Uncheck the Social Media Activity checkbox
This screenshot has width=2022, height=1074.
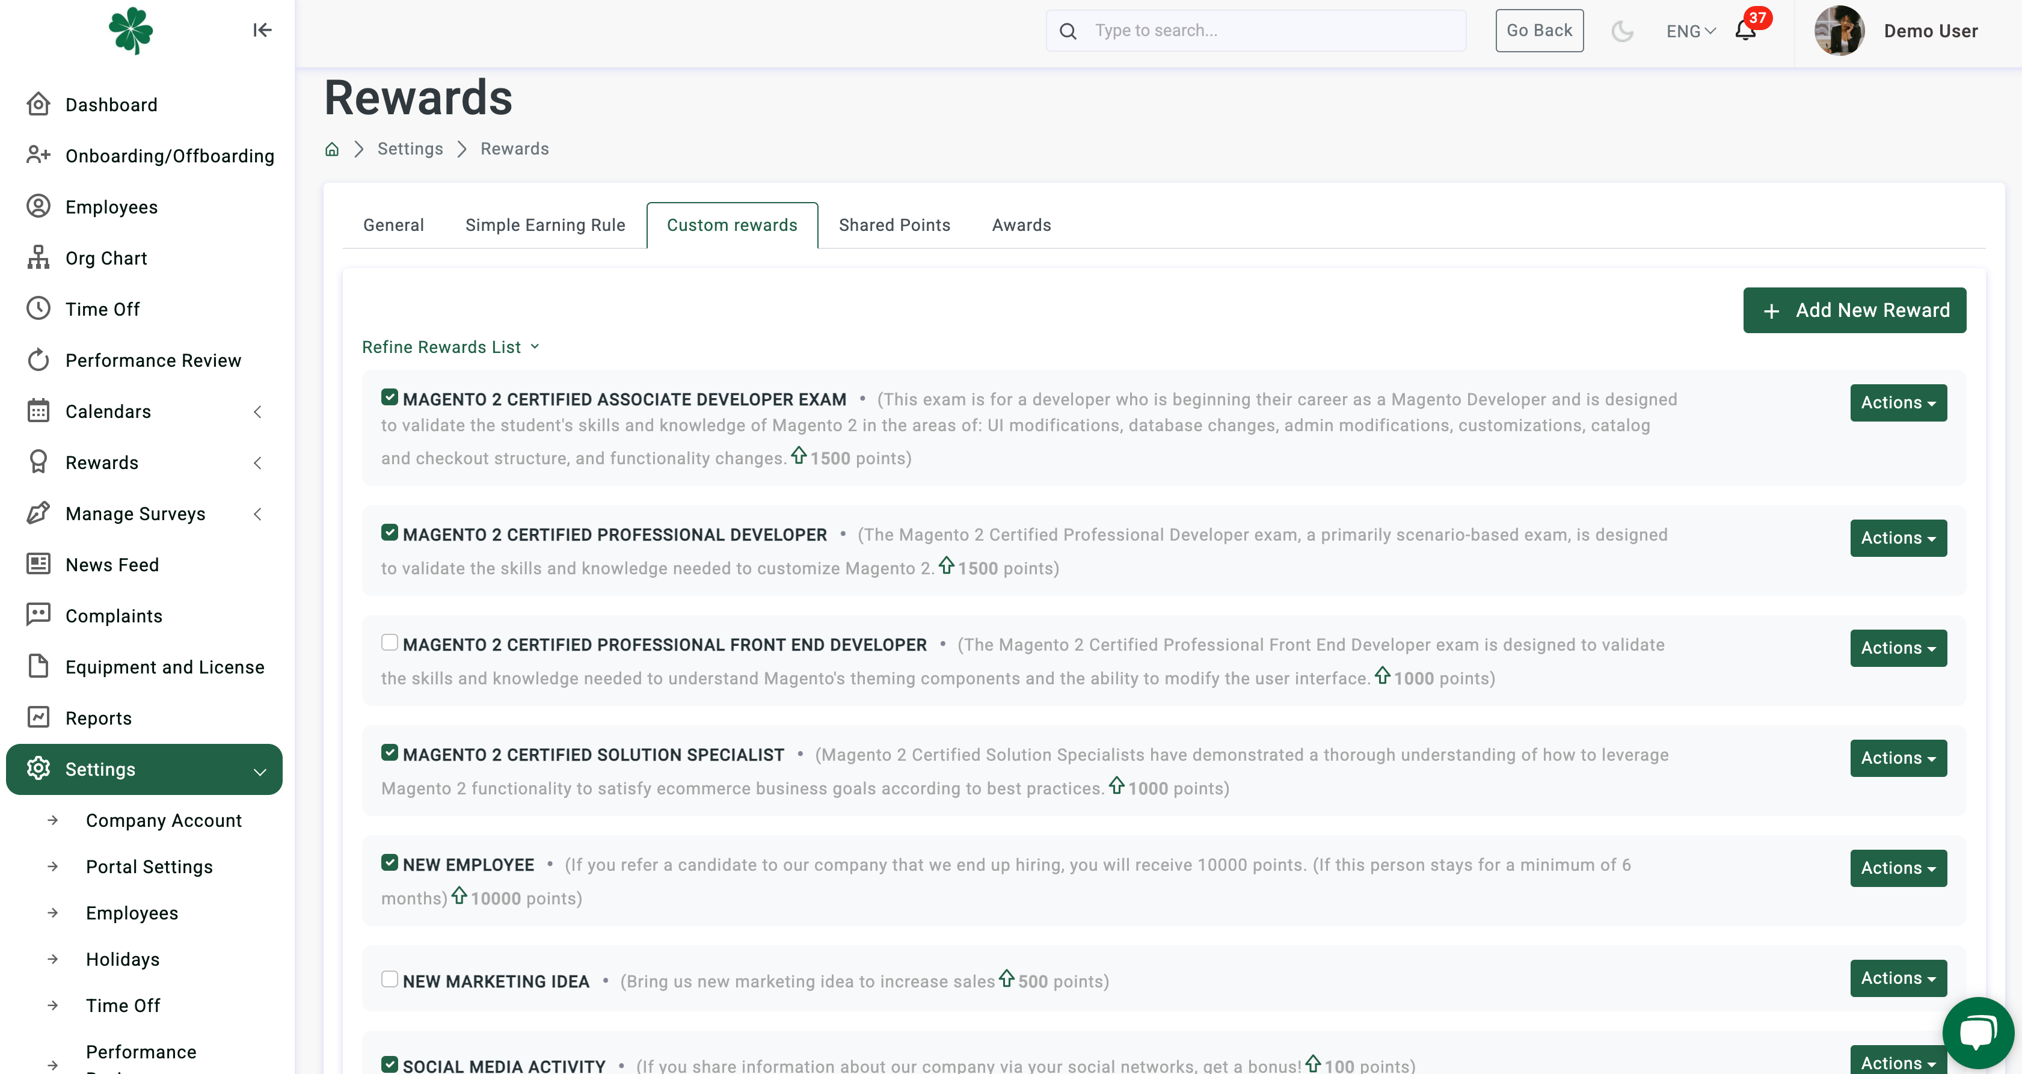389,1064
